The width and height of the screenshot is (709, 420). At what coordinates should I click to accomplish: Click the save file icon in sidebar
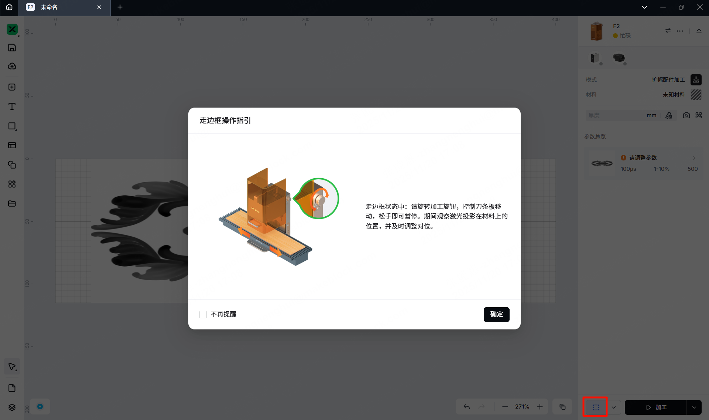tap(12, 48)
